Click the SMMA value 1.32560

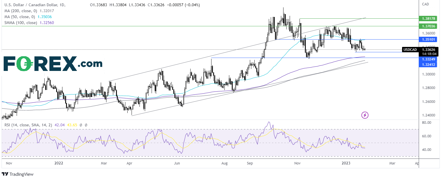[x=47, y=23]
